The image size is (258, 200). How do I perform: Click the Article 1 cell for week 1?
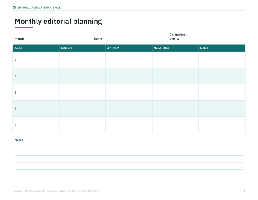(83, 60)
